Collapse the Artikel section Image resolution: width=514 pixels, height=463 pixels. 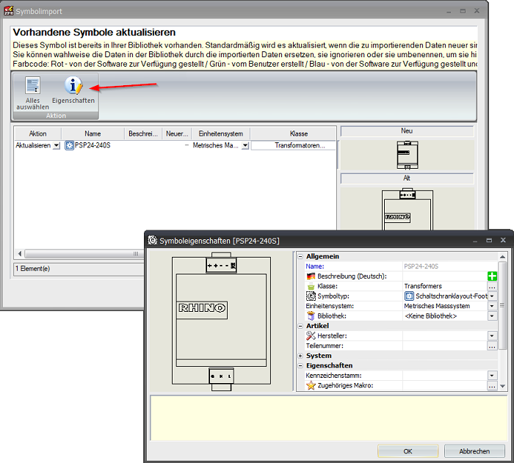300,326
